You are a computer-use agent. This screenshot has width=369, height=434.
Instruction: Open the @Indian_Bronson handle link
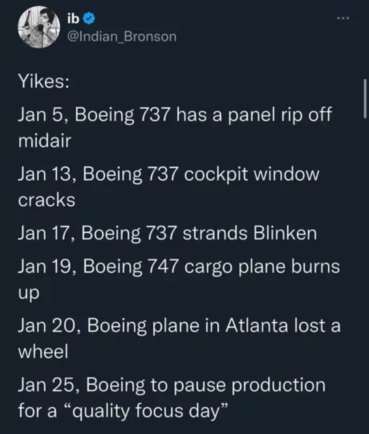point(122,36)
